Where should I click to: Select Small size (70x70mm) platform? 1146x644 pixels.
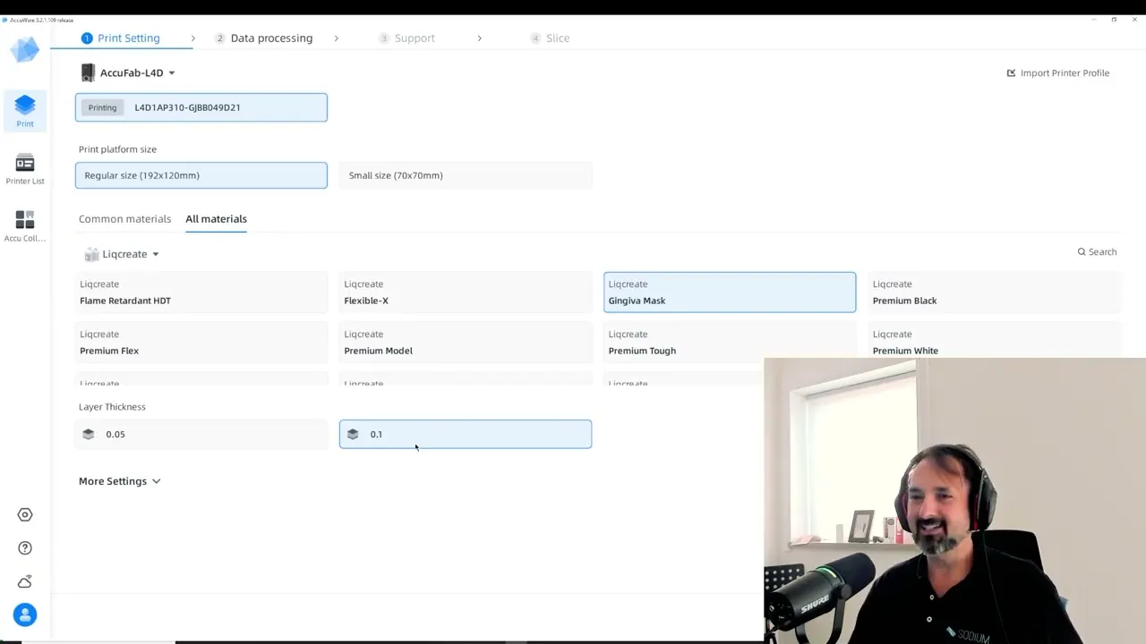(x=466, y=175)
